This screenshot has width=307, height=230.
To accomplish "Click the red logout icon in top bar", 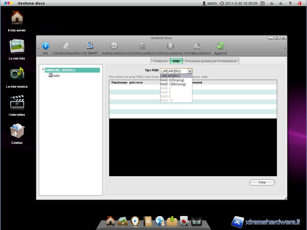I will coord(299,3).
